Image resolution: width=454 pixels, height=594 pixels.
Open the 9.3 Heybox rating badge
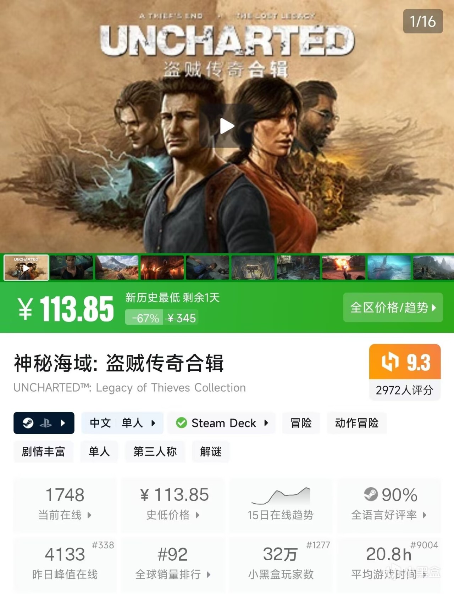pyautogui.click(x=405, y=372)
